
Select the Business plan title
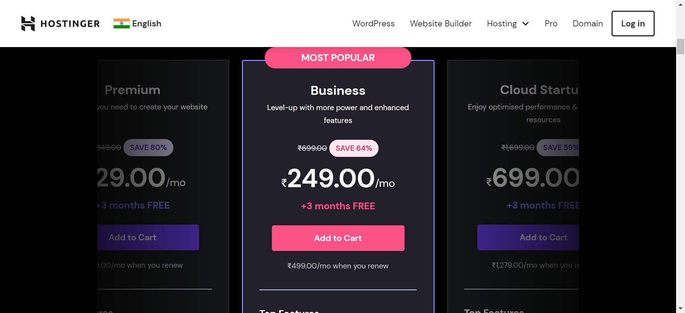point(338,91)
